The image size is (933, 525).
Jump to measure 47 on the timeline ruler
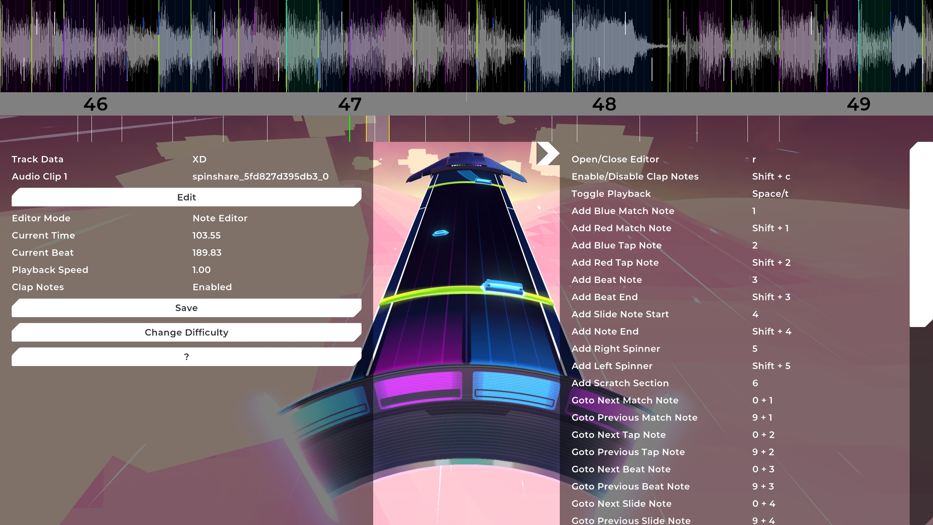tap(350, 105)
